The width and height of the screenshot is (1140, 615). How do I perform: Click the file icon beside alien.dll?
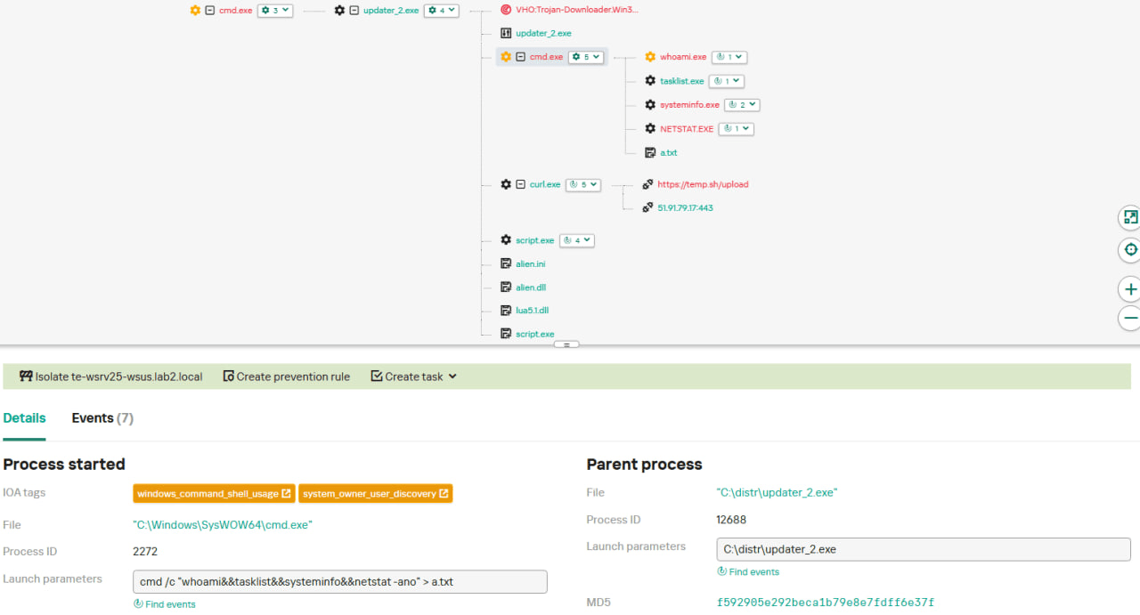tap(506, 287)
